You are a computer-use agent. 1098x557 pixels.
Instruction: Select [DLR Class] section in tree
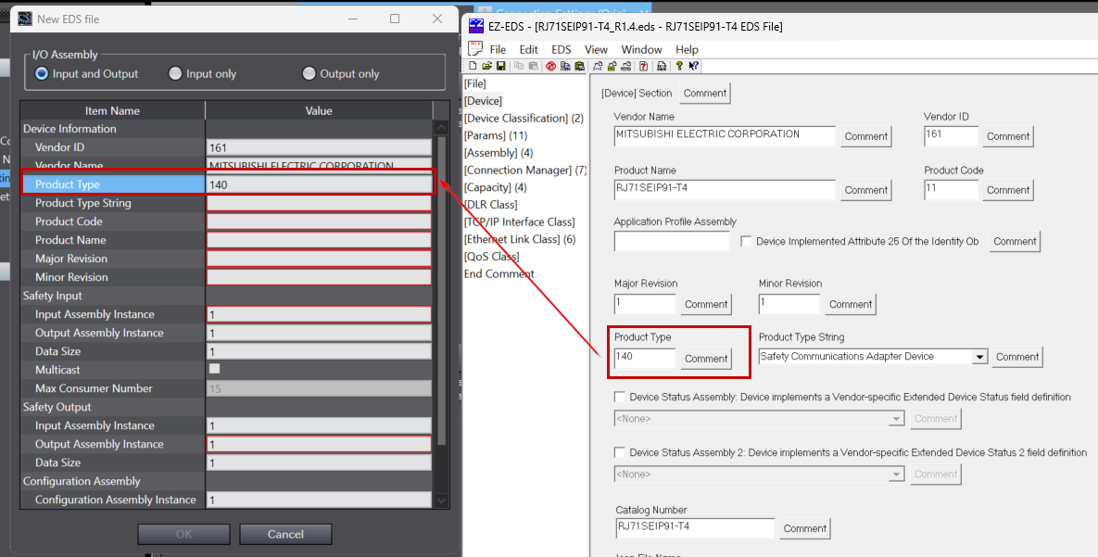[x=490, y=205]
